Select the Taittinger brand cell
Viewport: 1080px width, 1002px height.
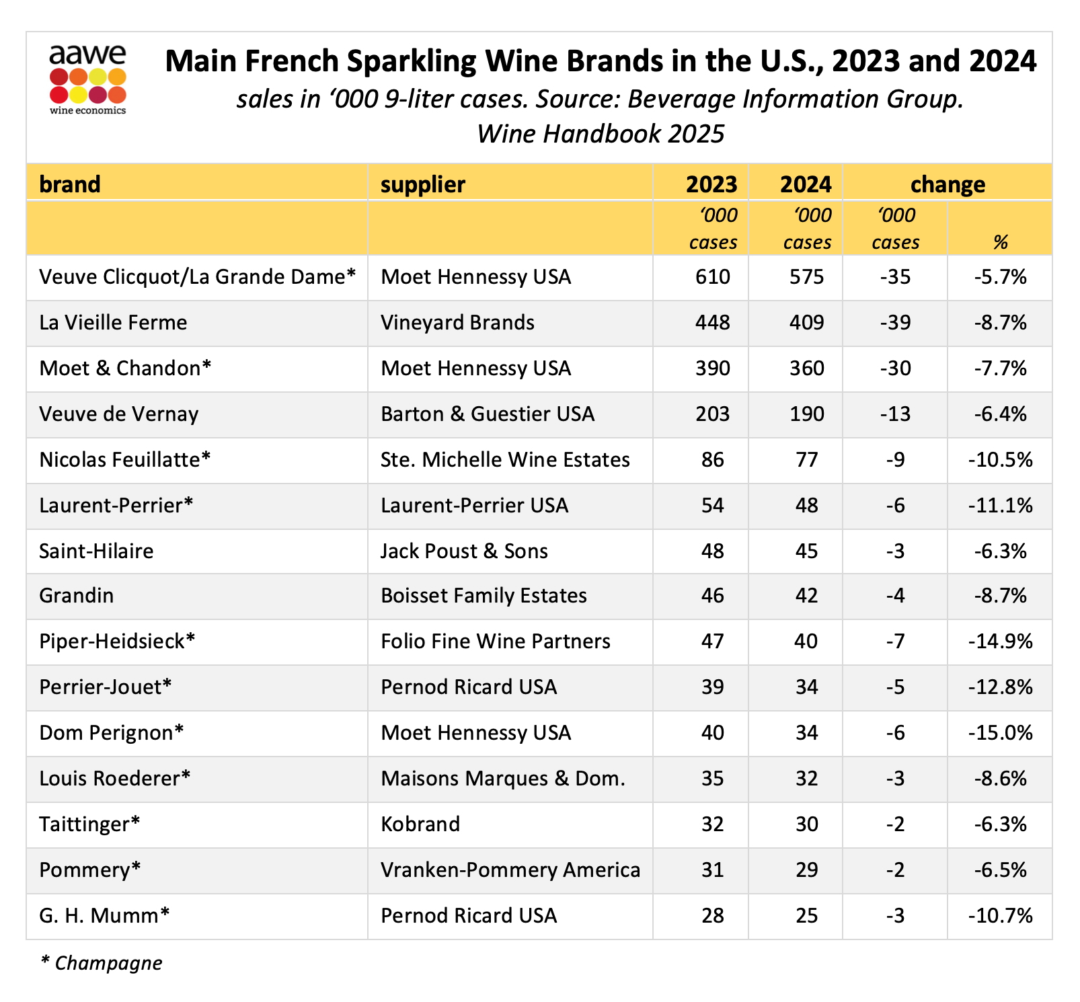[x=89, y=824]
